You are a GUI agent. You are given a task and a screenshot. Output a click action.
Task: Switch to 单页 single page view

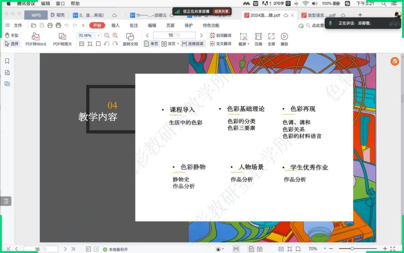(x=151, y=44)
